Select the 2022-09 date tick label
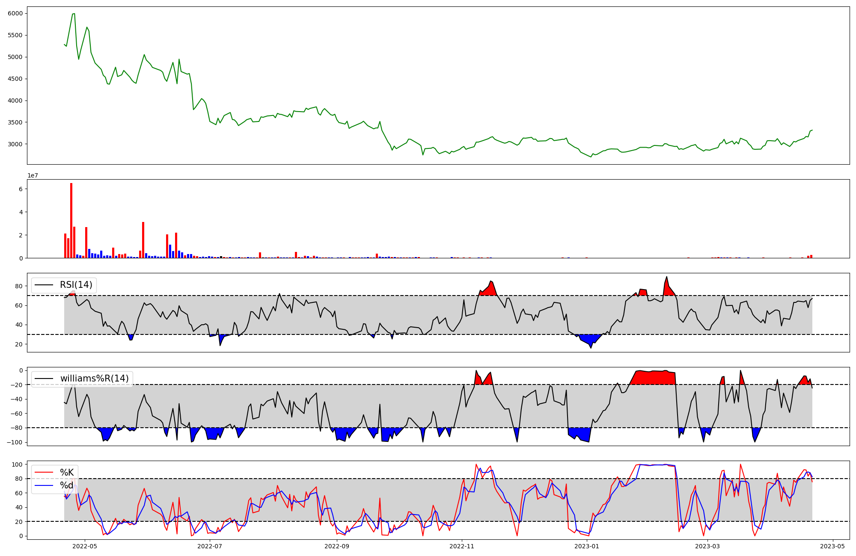 coord(337,546)
